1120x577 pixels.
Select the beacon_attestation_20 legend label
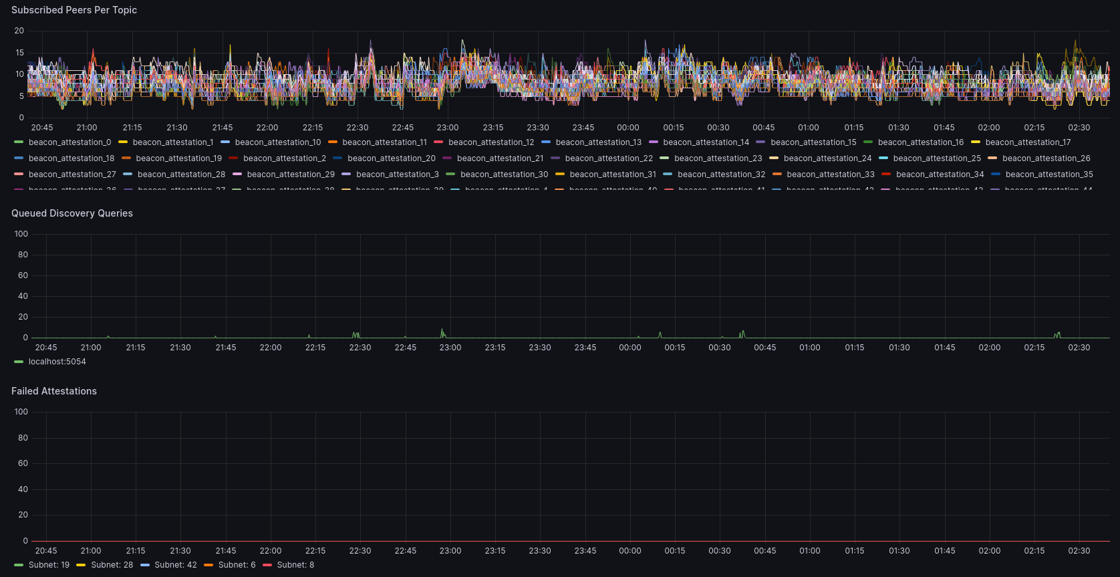392,158
